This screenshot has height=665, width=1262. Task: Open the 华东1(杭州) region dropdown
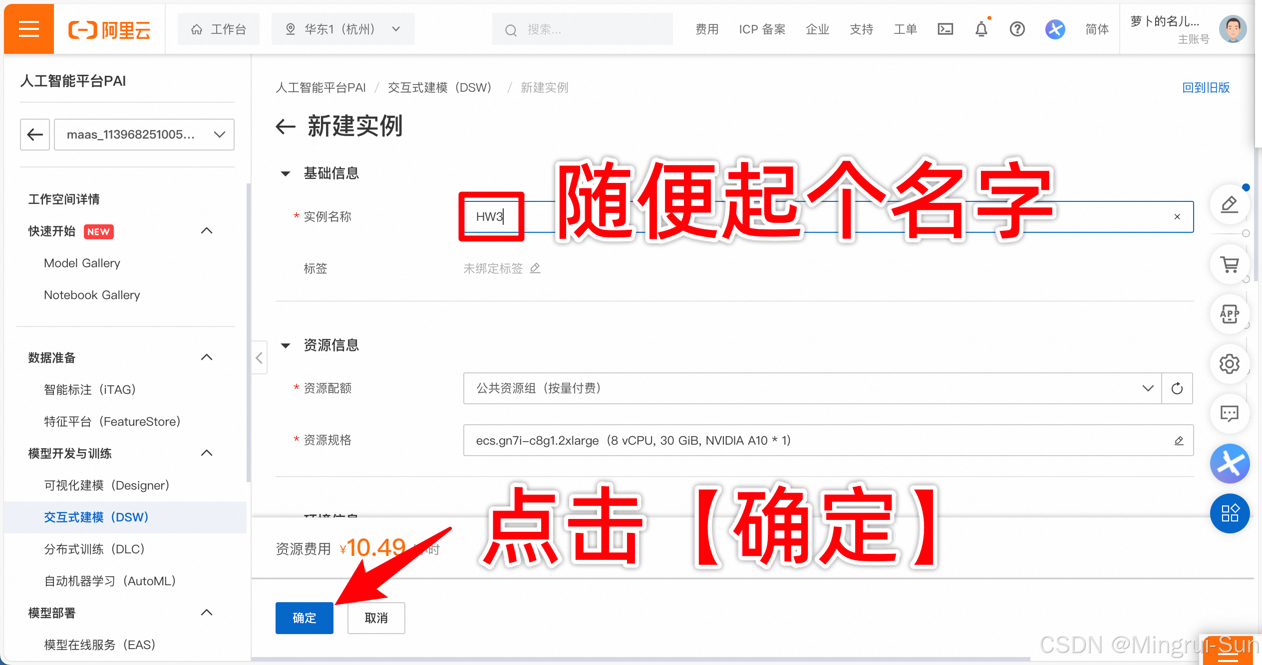342,29
